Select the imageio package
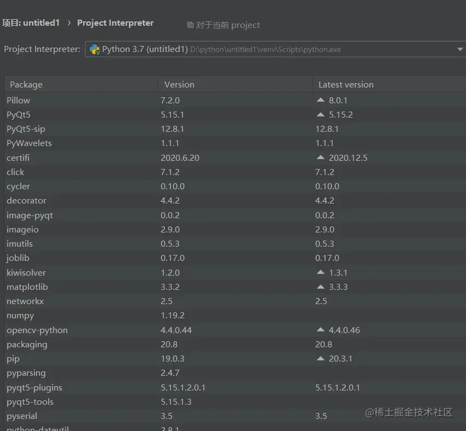The image size is (466, 431). (x=22, y=230)
